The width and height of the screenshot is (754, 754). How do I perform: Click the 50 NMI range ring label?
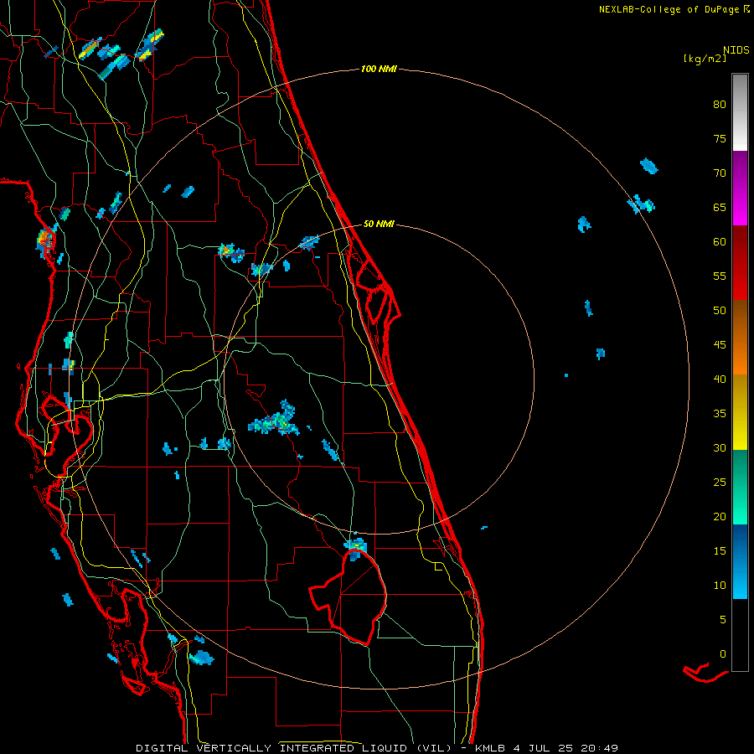tap(379, 224)
